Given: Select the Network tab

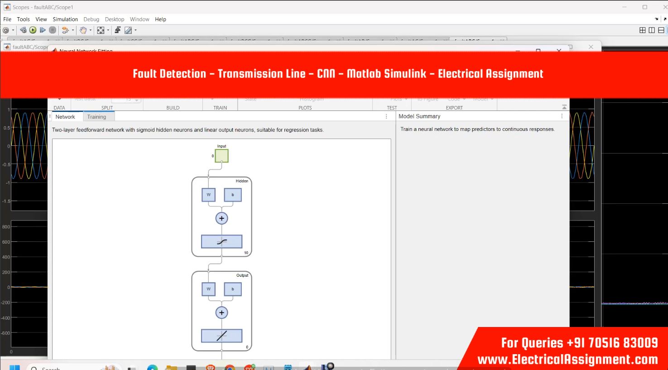Looking at the screenshot, I should click(65, 117).
